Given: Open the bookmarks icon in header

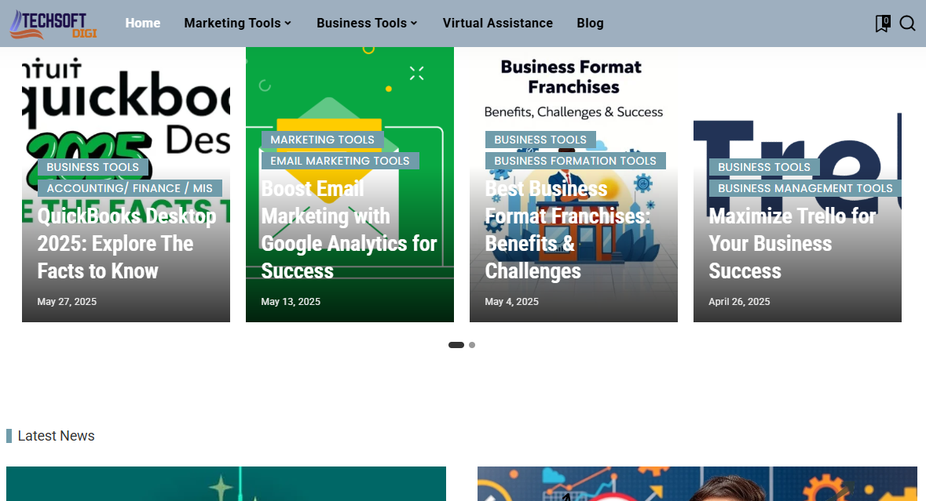Looking at the screenshot, I should click(x=882, y=24).
